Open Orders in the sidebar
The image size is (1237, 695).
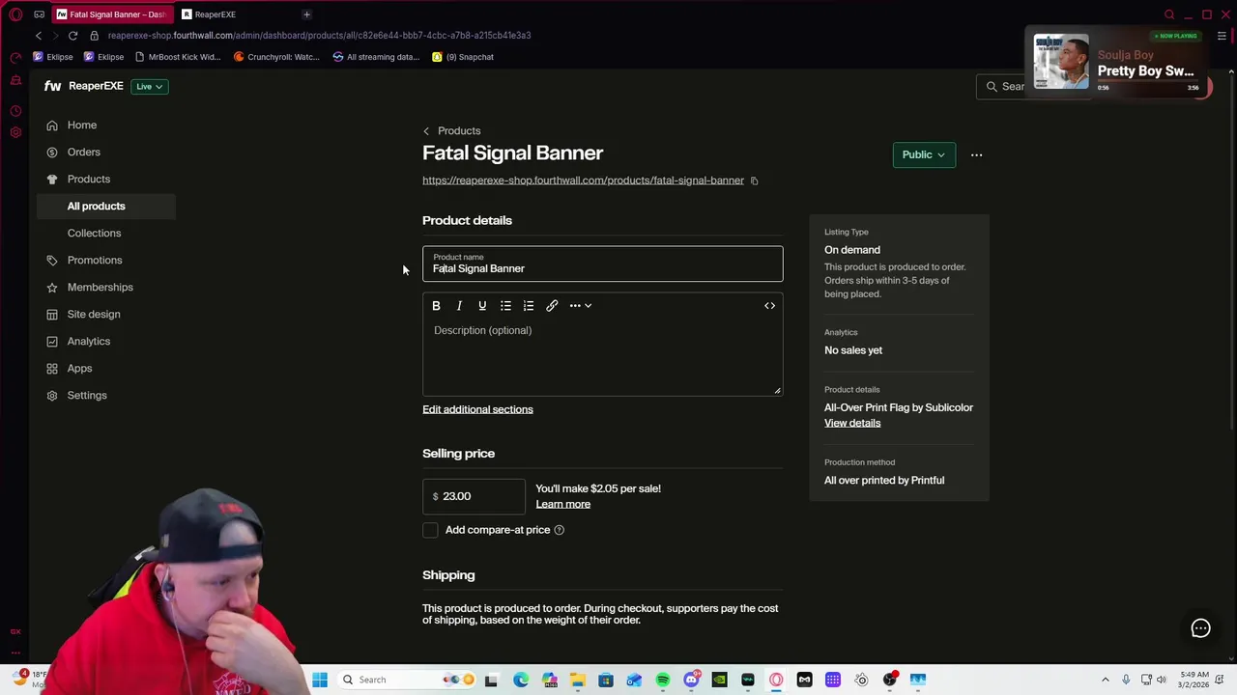84,153
